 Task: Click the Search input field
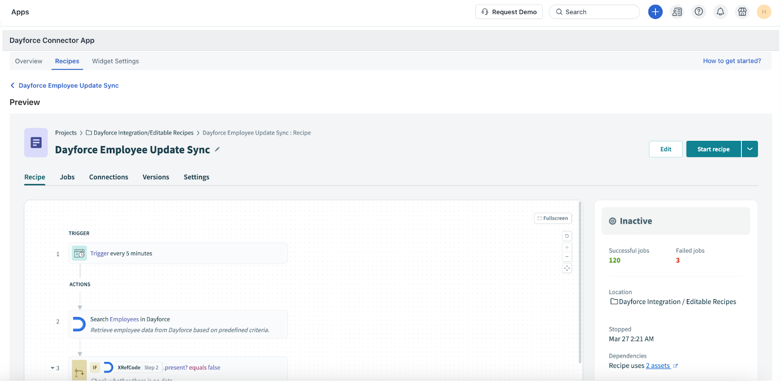(594, 12)
